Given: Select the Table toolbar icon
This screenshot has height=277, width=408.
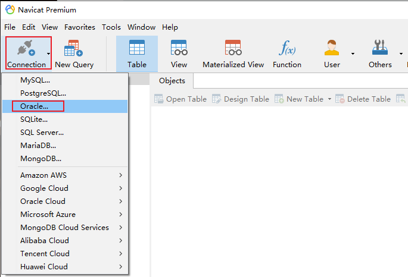Looking at the screenshot, I should point(137,47).
